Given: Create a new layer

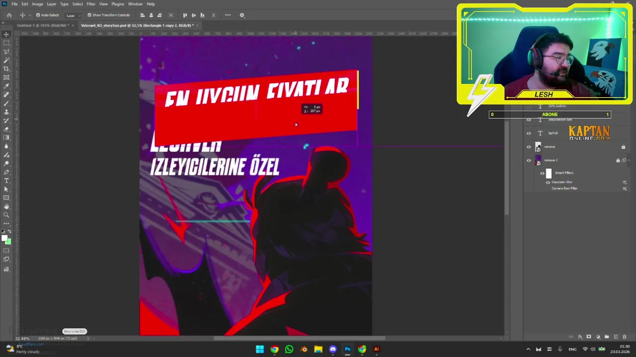Looking at the screenshot, I should [x=616, y=337].
